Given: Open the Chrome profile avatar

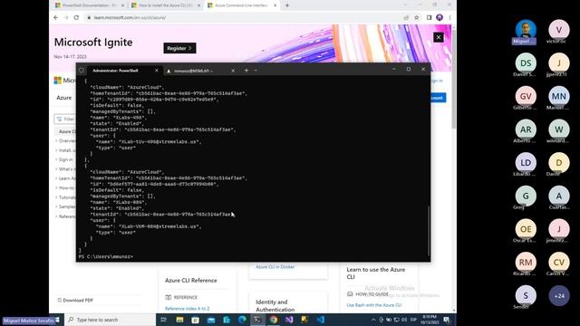Looking at the screenshot, I should (x=440, y=17).
